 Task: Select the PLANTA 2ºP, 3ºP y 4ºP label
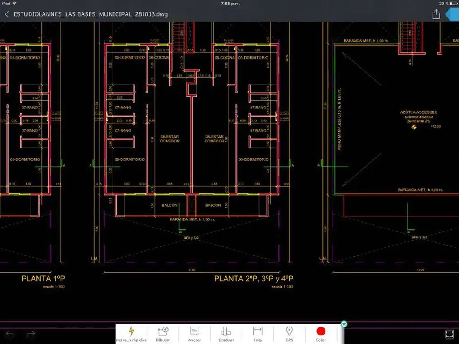coord(254,279)
